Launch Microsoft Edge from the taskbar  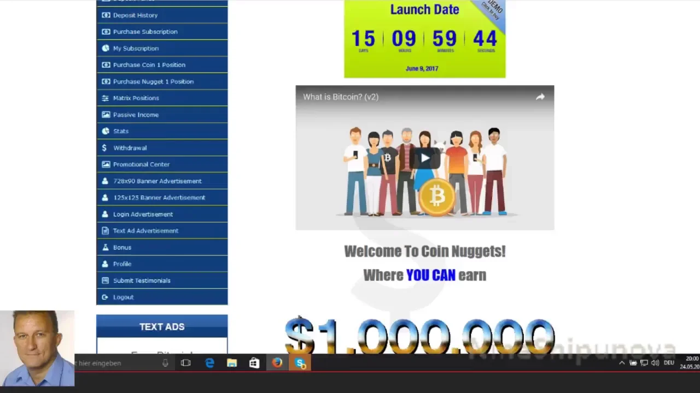click(209, 363)
